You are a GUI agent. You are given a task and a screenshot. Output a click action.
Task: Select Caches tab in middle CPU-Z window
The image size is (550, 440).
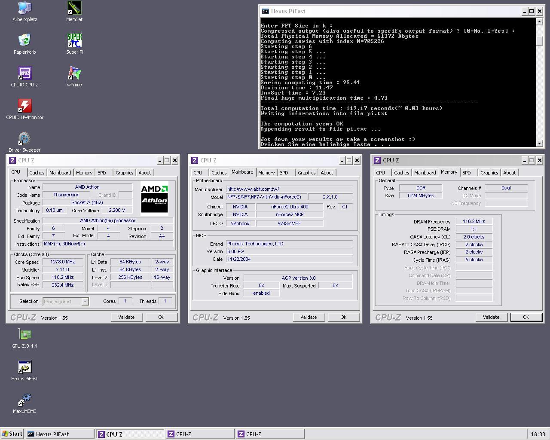[219, 172]
